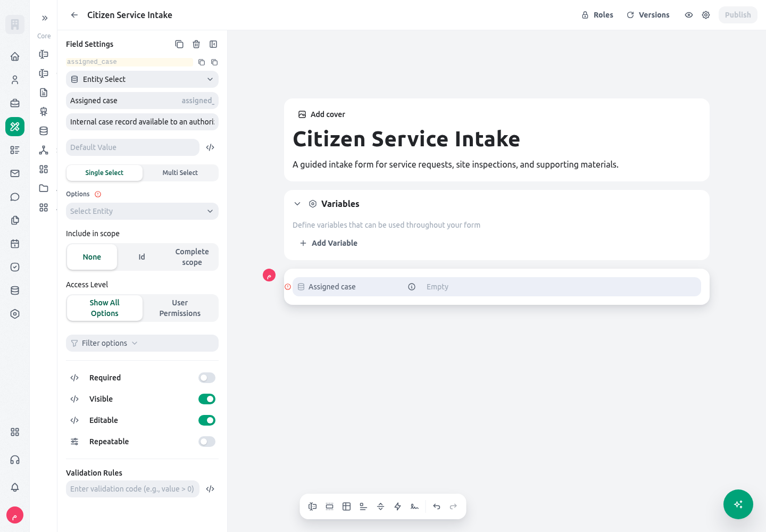This screenshot has height=532, width=766.
Task: Undo the last change
Action: (437, 506)
